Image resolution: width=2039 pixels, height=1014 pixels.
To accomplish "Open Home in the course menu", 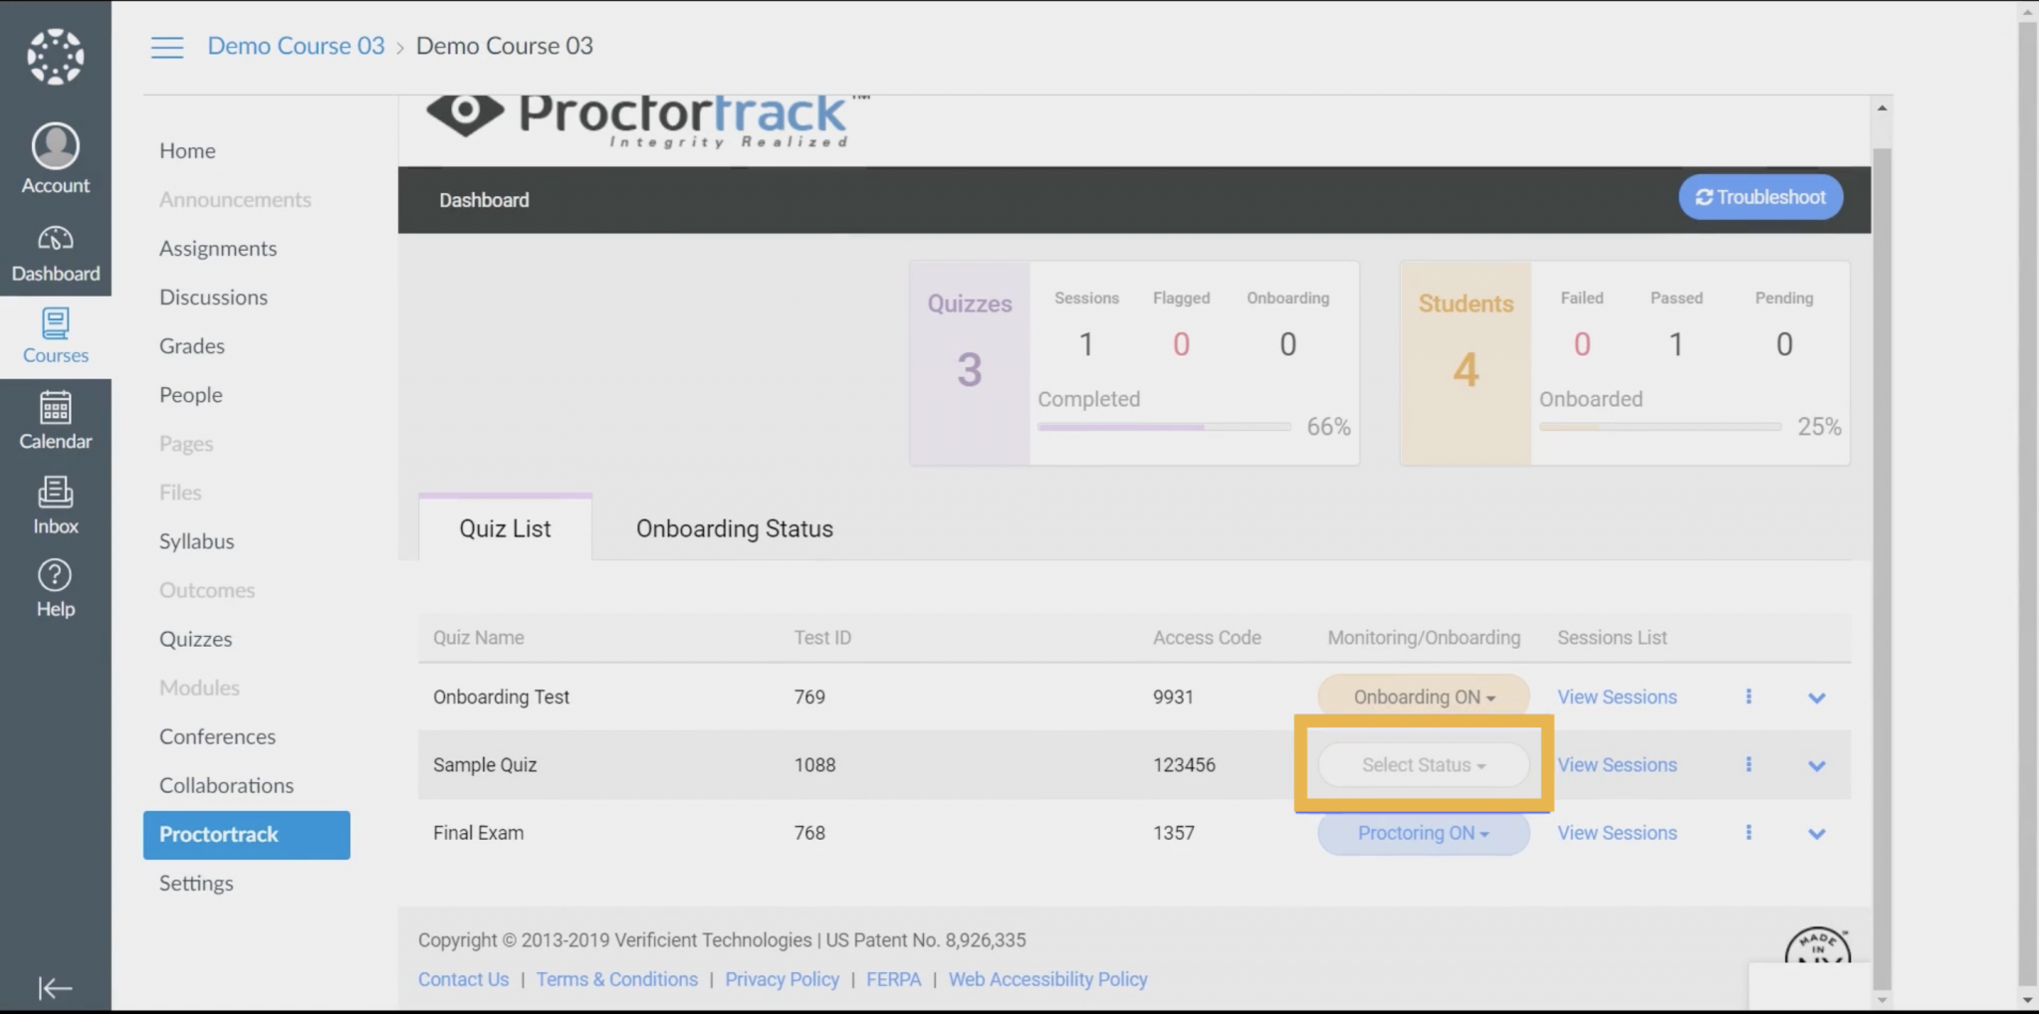I will pyautogui.click(x=187, y=150).
